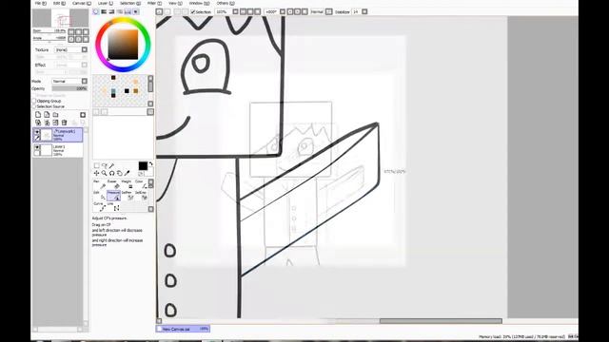Screen dimensions: 609x342
Task: Open the Canvas menu
Action: click(82, 3)
